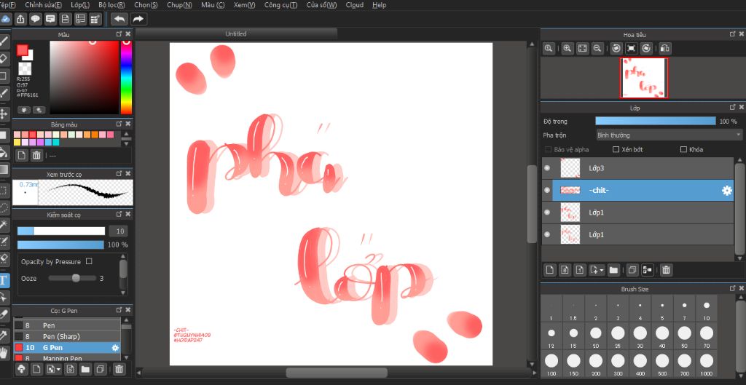The width and height of the screenshot is (746, 385).
Task: Select the Move tool with four arrows
Action: (4, 114)
